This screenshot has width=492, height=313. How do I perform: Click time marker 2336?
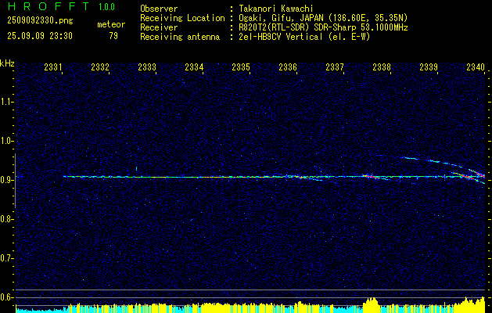pos(288,67)
